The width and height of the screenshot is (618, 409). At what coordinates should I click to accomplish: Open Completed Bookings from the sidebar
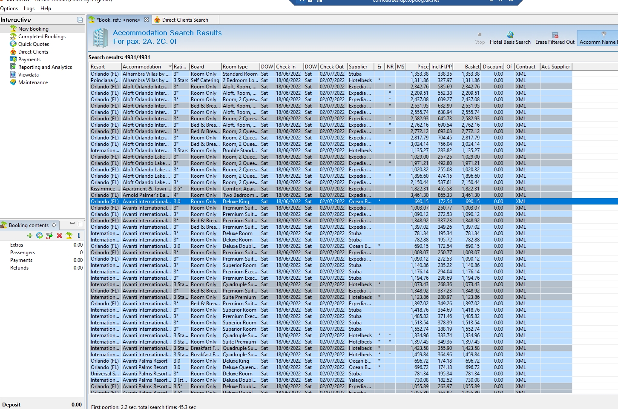click(x=42, y=37)
